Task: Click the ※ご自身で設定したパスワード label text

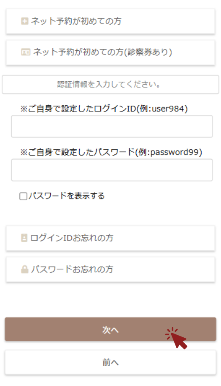Action: (77, 152)
